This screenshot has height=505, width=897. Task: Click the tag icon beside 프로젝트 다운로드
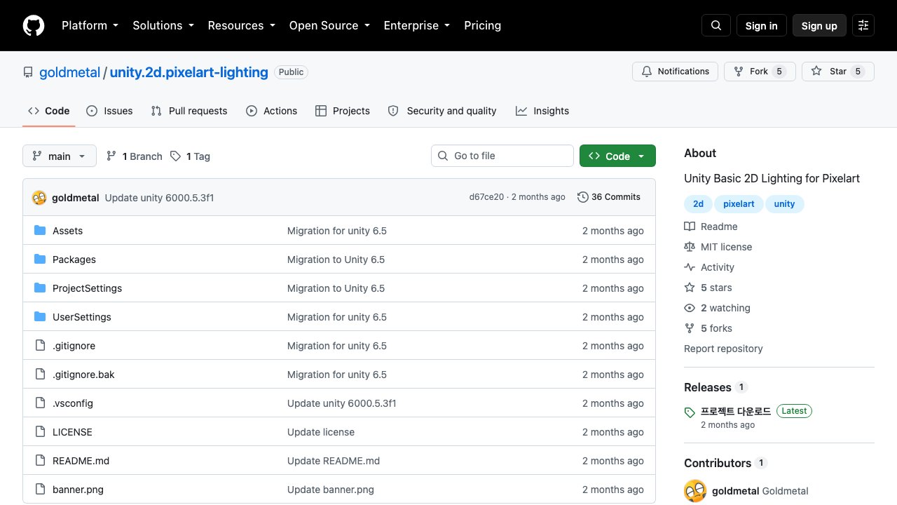pos(690,412)
